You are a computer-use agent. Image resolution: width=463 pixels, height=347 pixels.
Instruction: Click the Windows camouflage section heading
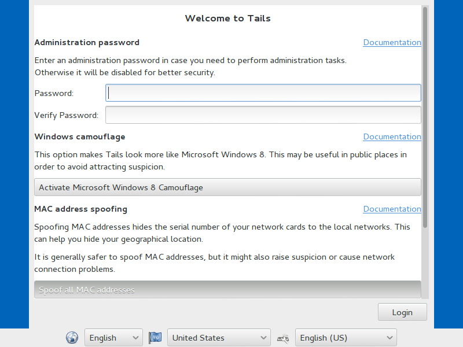[80, 136]
